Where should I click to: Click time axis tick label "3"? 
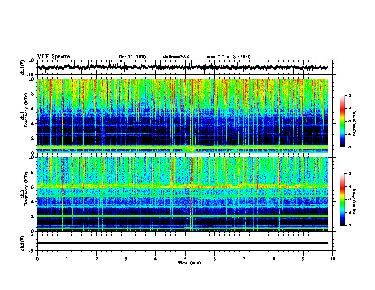[126, 259]
